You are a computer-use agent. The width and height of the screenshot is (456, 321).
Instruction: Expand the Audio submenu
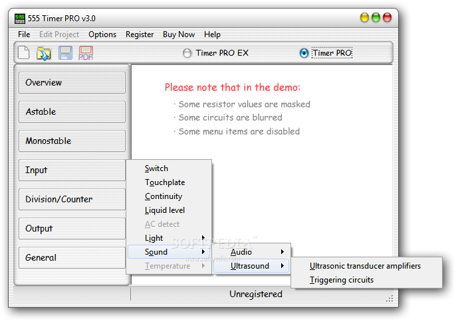tap(251, 251)
